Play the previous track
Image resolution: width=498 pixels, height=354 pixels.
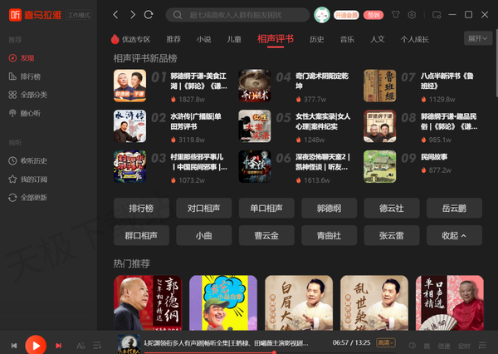(x=14, y=346)
